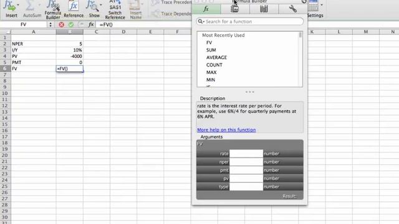Image resolution: width=399 pixels, height=224 pixels.
Task: Select cell A3 labeled I/Y
Action: (33, 50)
